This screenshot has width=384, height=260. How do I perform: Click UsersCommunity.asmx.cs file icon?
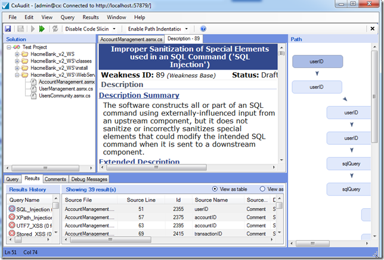click(33, 96)
